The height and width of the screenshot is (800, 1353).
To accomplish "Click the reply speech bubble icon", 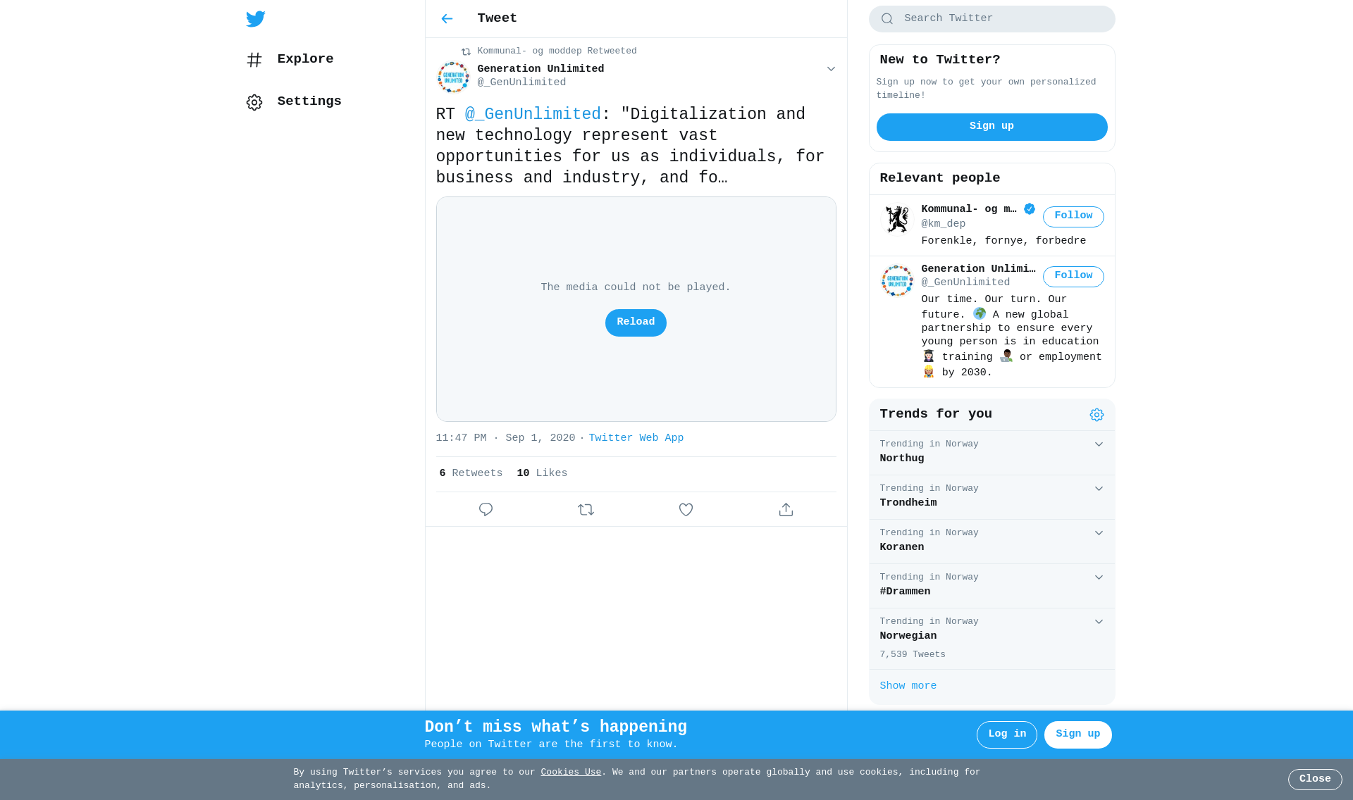I will [x=486, y=509].
